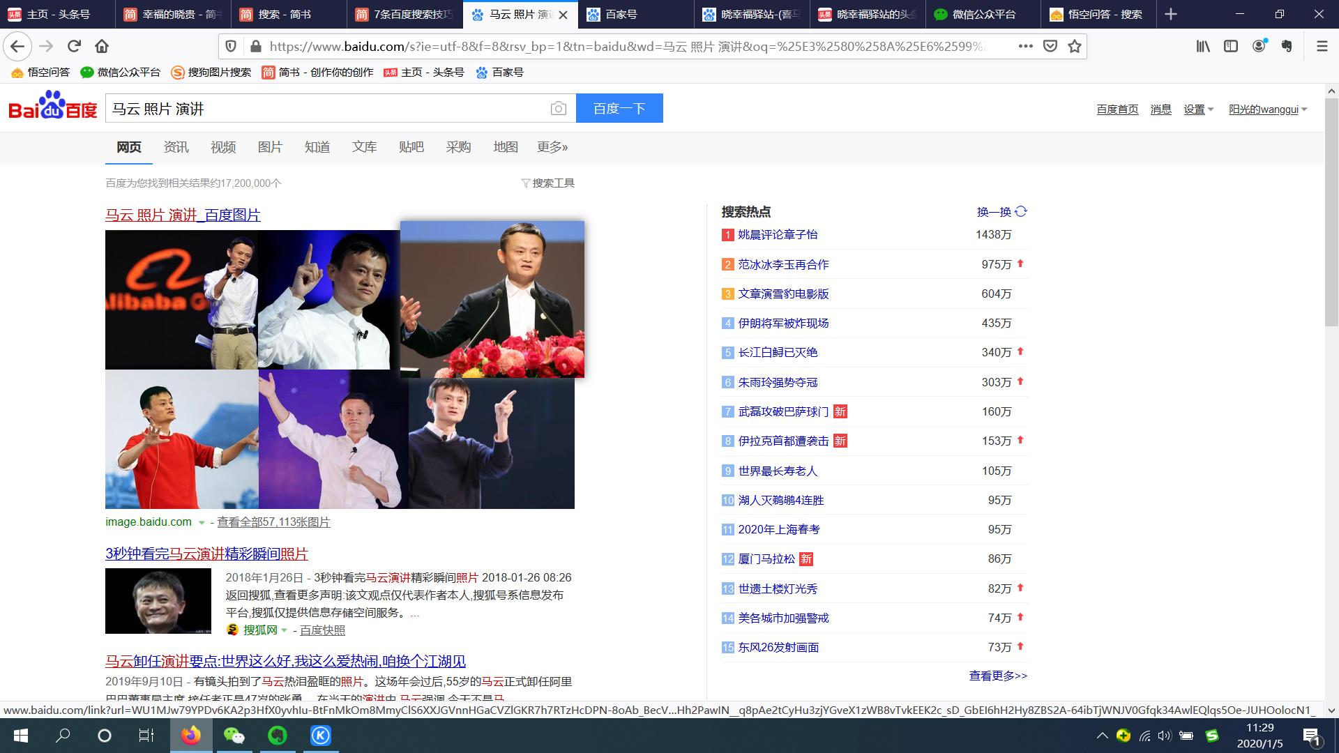Open Jack Ma red sweater thumbnail
The image size is (1339, 753).
(x=182, y=439)
